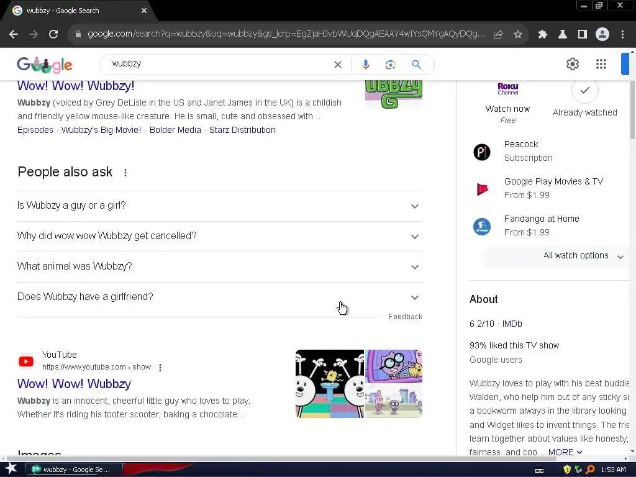The height and width of the screenshot is (477, 636).
Task: Open Wubbzy's Big Movie! link
Action: click(x=101, y=130)
